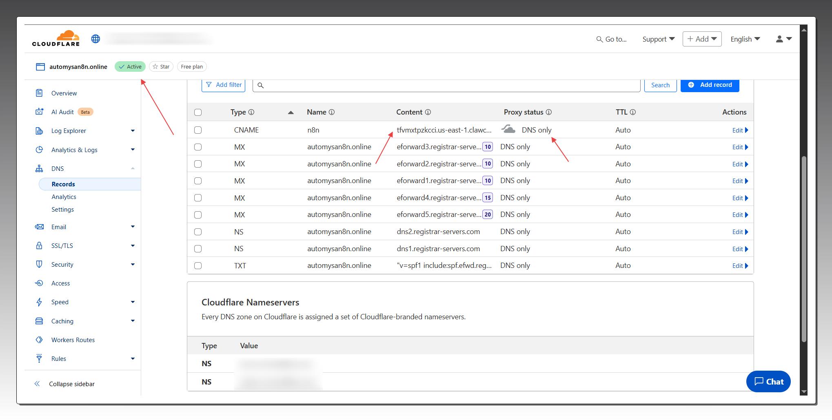The height and width of the screenshot is (420, 832).
Task: Click the SSL/TLS lock icon
Action: pyautogui.click(x=39, y=245)
